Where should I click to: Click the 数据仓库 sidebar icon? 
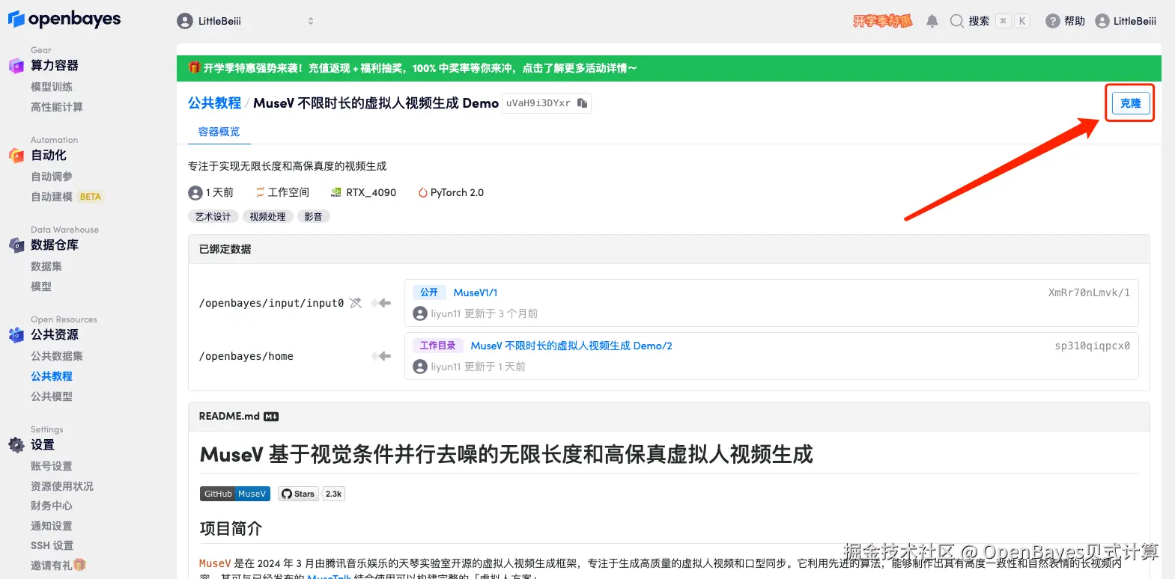point(16,245)
